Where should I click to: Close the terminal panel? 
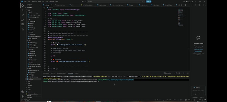pos(188,73)
